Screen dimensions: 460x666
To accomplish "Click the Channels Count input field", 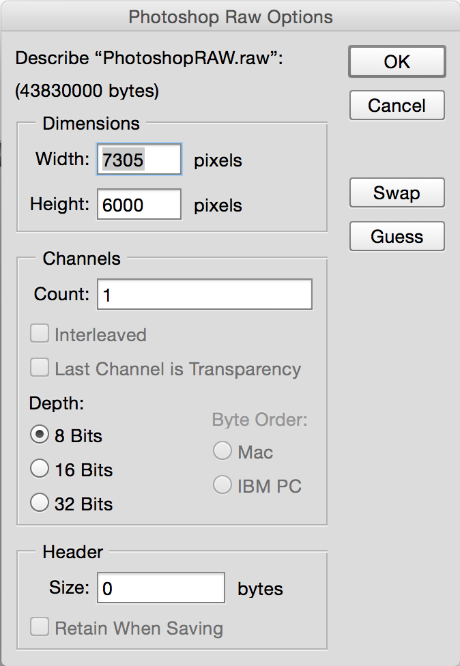I will [205, 294].
